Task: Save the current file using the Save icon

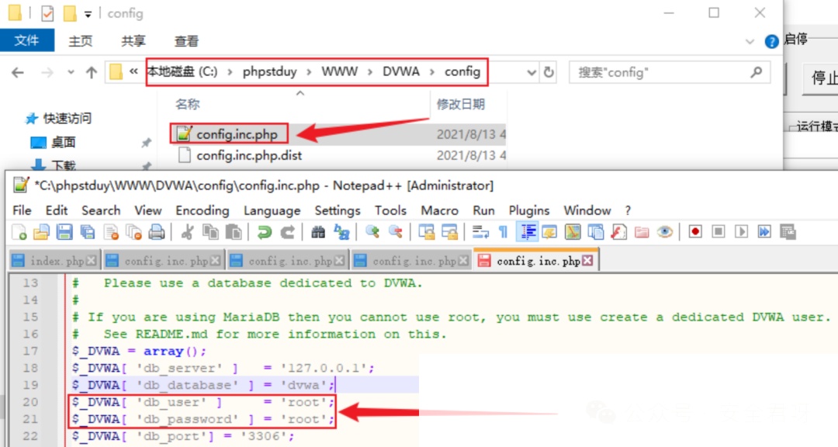Action: coord(64,232)
